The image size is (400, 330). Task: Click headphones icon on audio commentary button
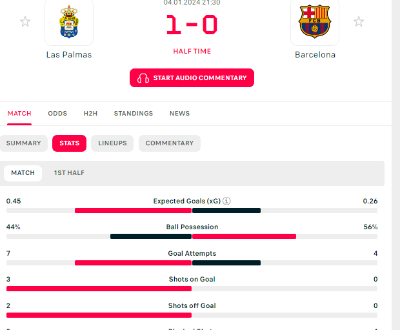(x=143, y=78)
